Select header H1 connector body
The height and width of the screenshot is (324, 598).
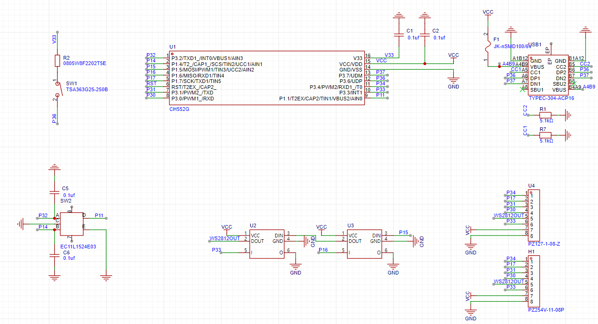[x=534, y=280]
